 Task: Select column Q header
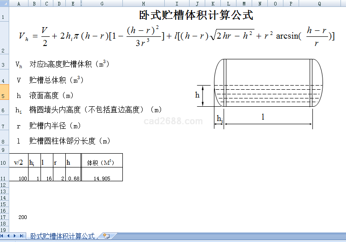(x=319, y=3)
